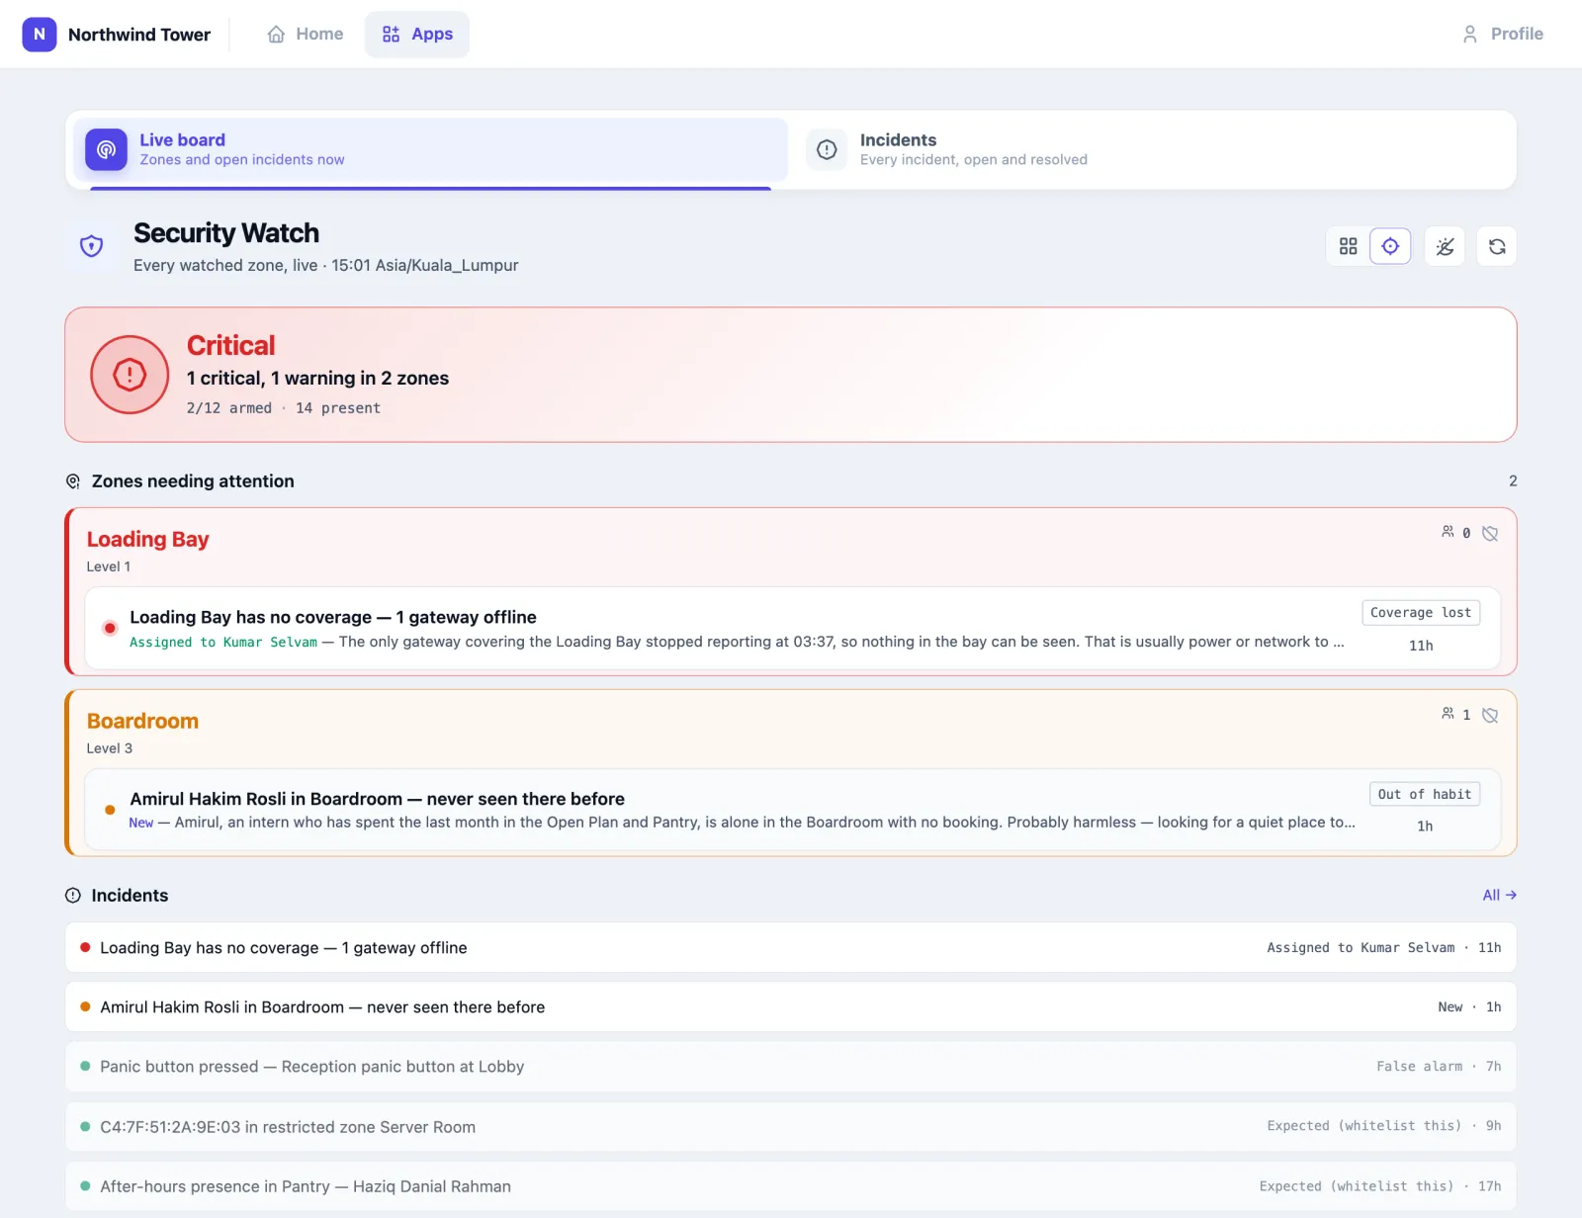Screen dimensions: 1582x1218
Task: Click the Live board radar icon
Action: click(106, 149)
